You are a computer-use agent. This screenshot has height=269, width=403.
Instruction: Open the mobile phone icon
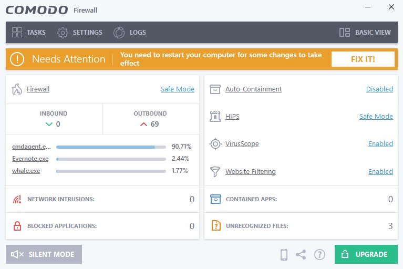(x=284, y=255)
